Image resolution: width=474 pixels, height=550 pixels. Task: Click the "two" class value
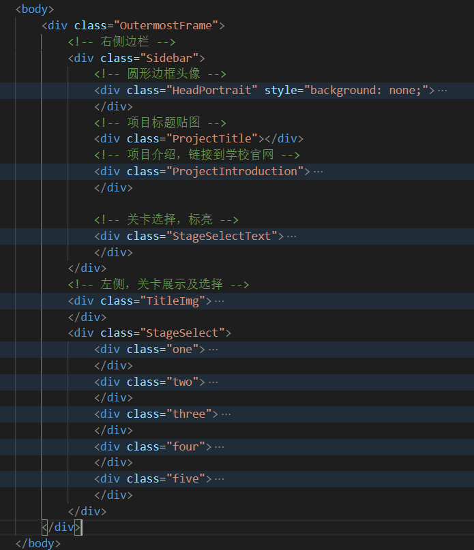[x=183, y=382]
